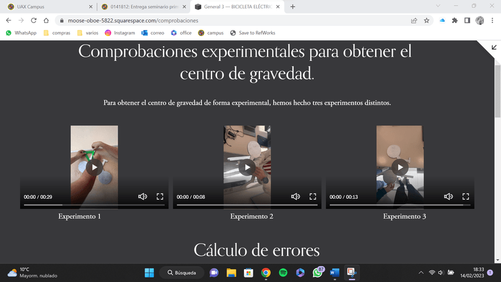Open WhatsApp from taskbar
501x282 pixels.
318,273
